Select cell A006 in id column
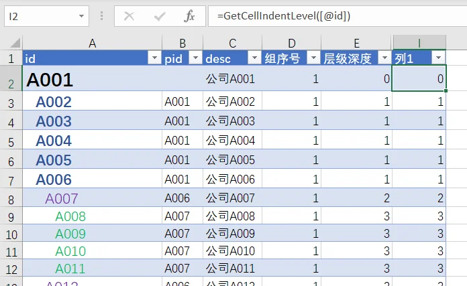Screen dimensions: 467x286 (x=93, y=179)
